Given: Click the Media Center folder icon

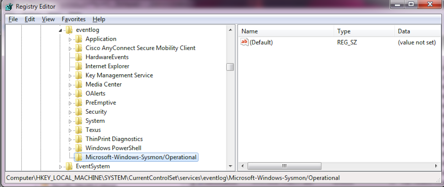Looking at the screenshot, I should [x=79, y=84].
